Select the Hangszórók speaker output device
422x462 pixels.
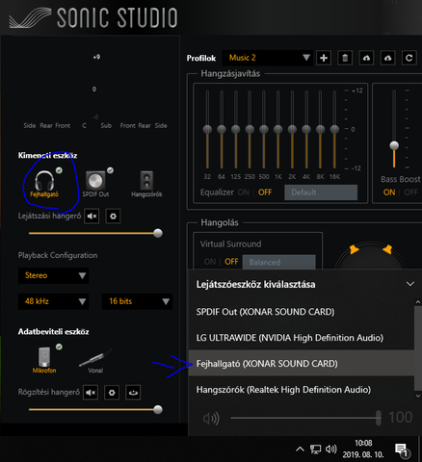146,184
